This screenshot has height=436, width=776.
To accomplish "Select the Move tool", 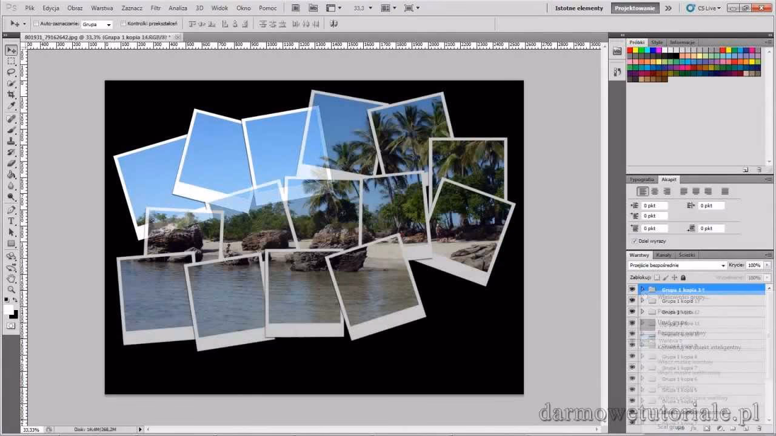I will [11, 50].
